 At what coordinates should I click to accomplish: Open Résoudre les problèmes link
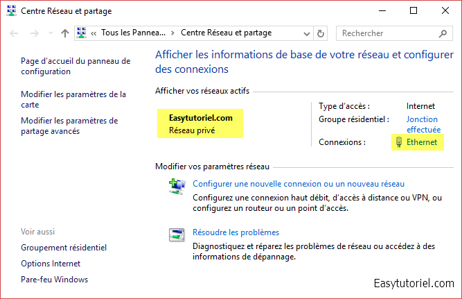pos(236,232)
